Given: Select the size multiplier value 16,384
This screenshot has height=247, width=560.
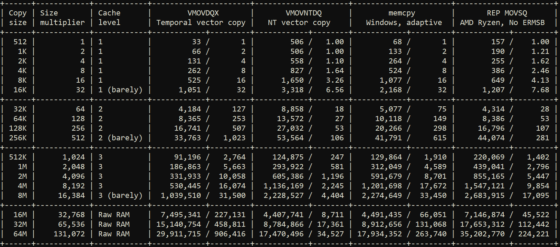Looking at the screenshot, I should [x=71, y=196].
